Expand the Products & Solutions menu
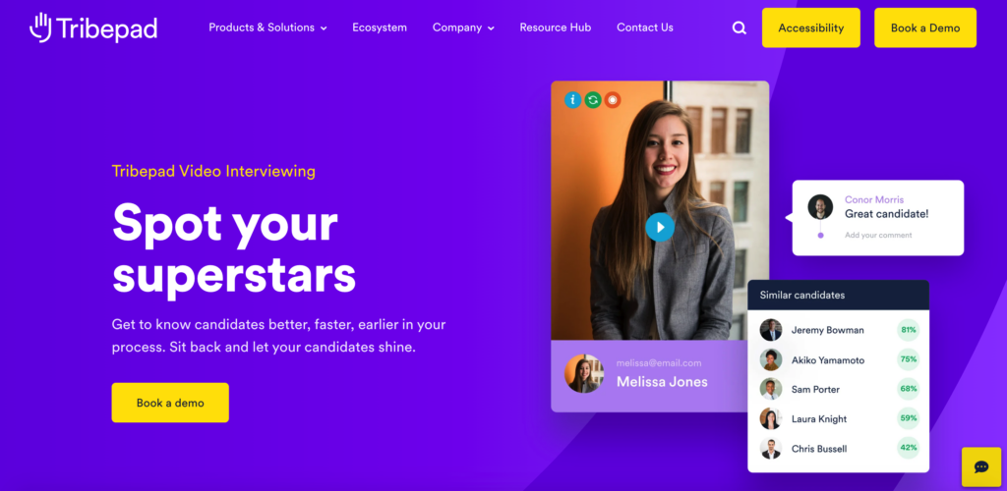Image resolution: width=1007 pixels, height=491 pixels. coord(267,27)
